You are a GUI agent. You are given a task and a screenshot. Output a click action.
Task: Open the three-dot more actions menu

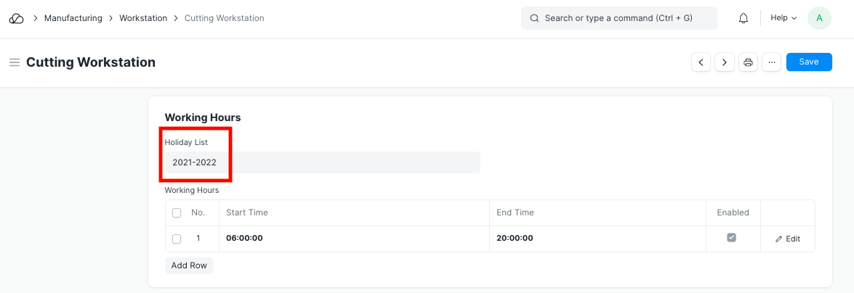[x=771, y=62]
